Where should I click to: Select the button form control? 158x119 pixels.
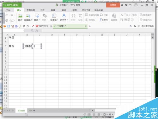(x=129, y=15)
